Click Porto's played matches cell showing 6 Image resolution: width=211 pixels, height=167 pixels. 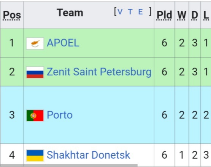tap(164, 115)
